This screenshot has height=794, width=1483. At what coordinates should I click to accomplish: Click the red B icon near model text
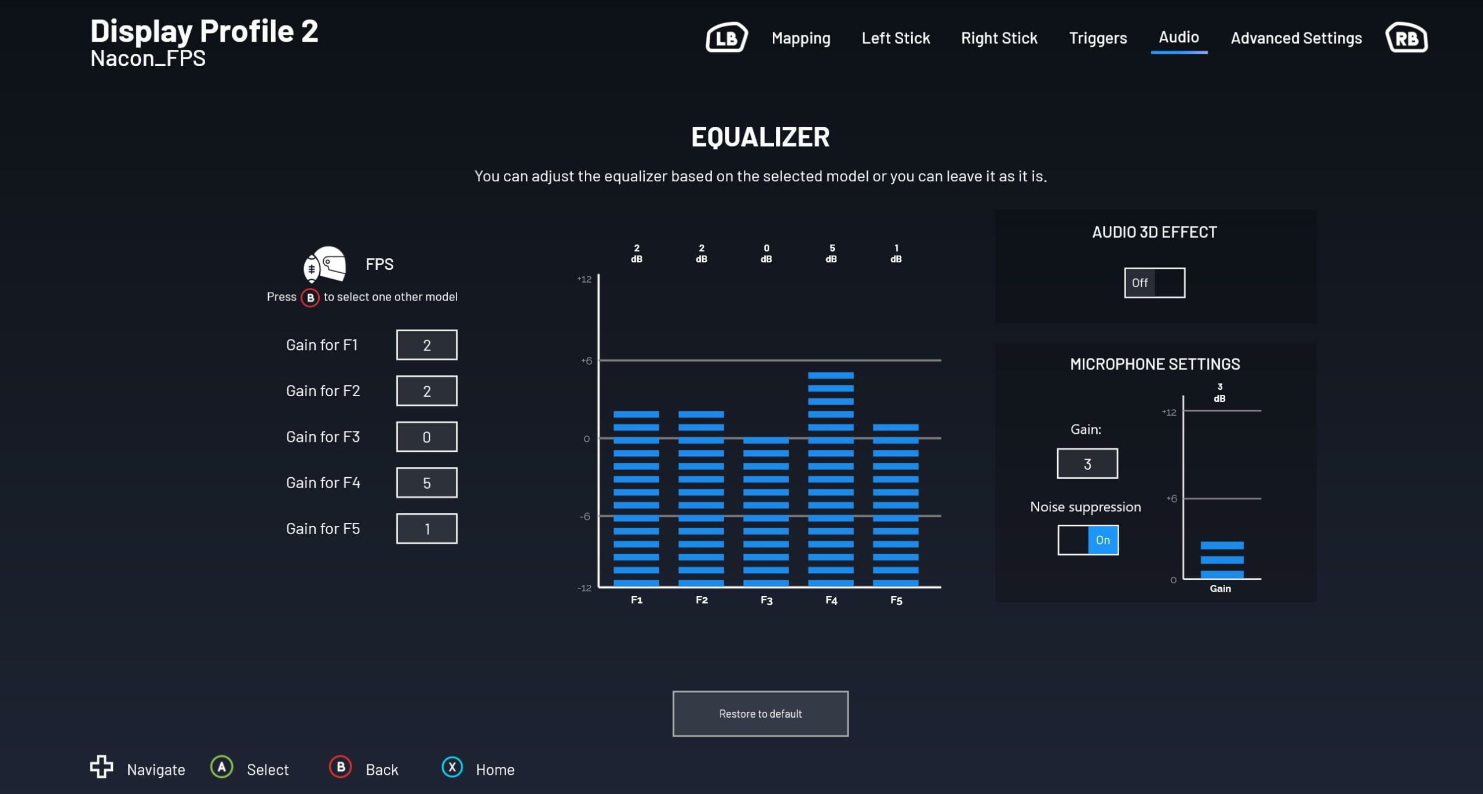(310, 298)
